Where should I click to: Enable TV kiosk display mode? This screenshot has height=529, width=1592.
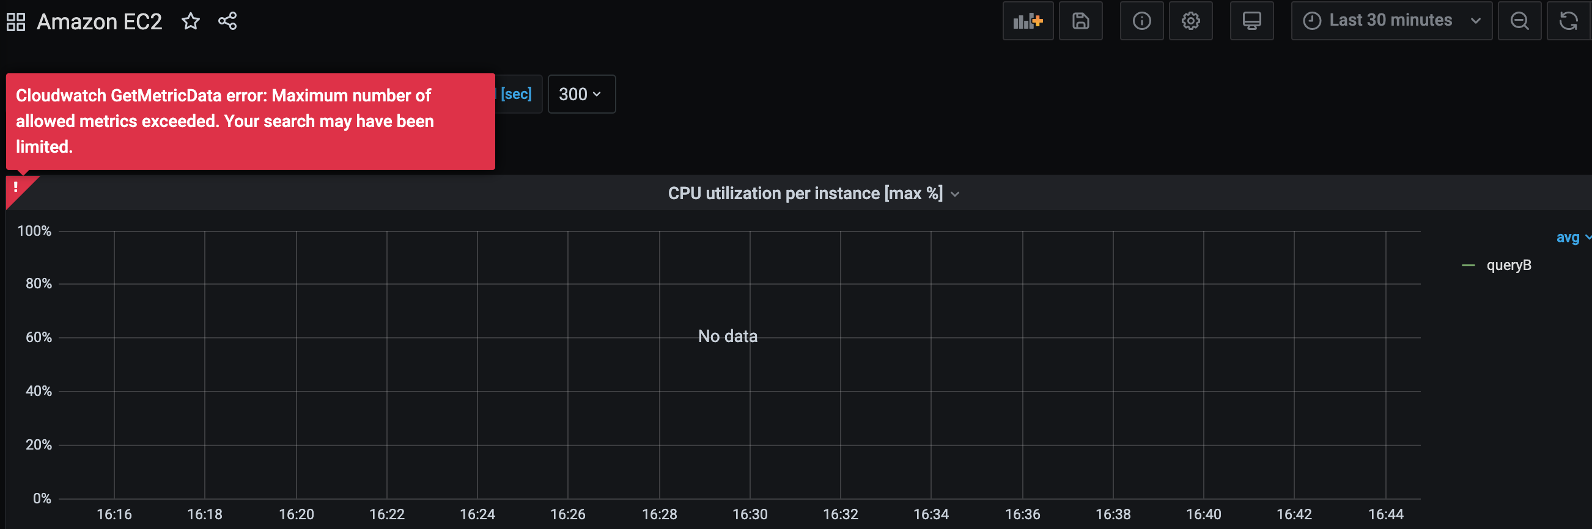click(x=1252, y=20)
